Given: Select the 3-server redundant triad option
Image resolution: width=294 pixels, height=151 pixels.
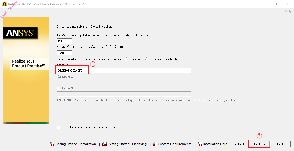Looking at the screenshot, I should click(x=147, y=59).
